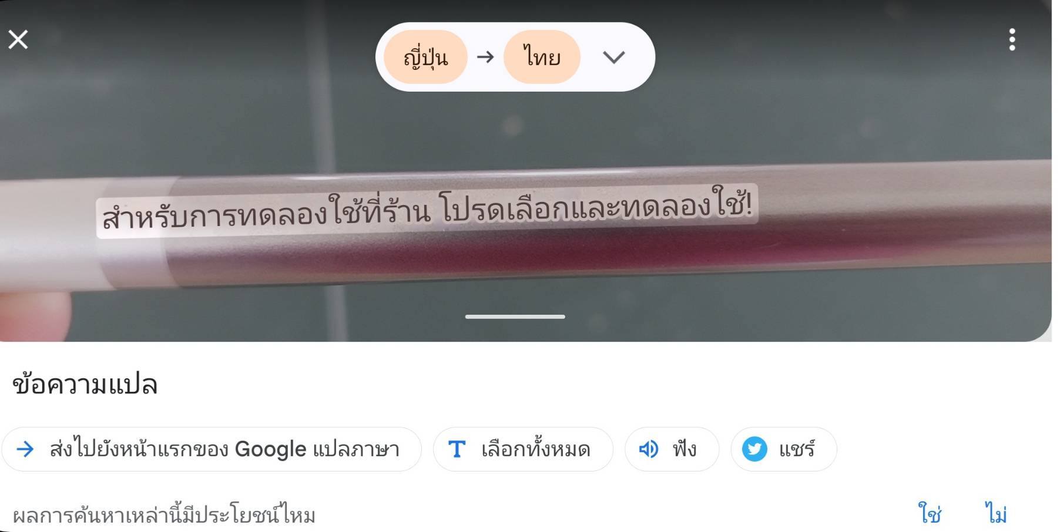Send text to Google แปลภาษา home

click(x=212, y=449)
